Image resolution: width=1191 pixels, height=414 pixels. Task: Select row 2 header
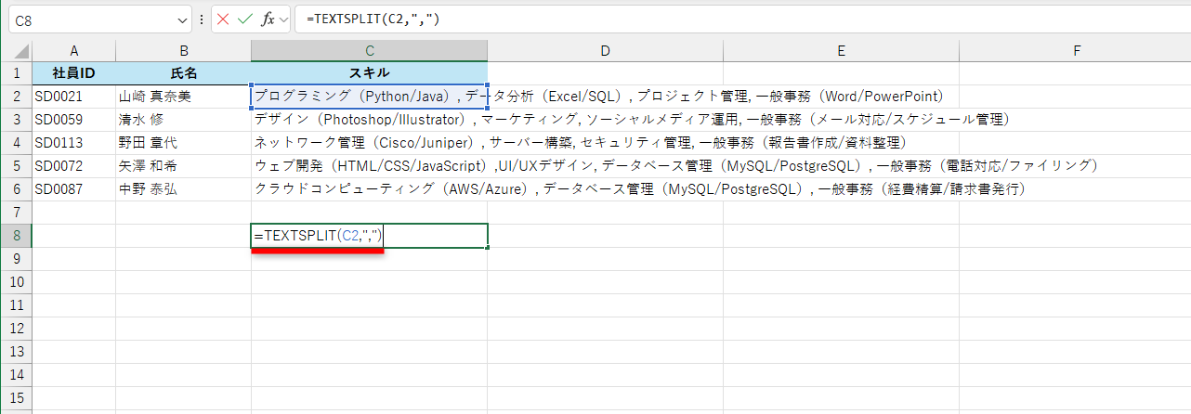click(16, 96)
